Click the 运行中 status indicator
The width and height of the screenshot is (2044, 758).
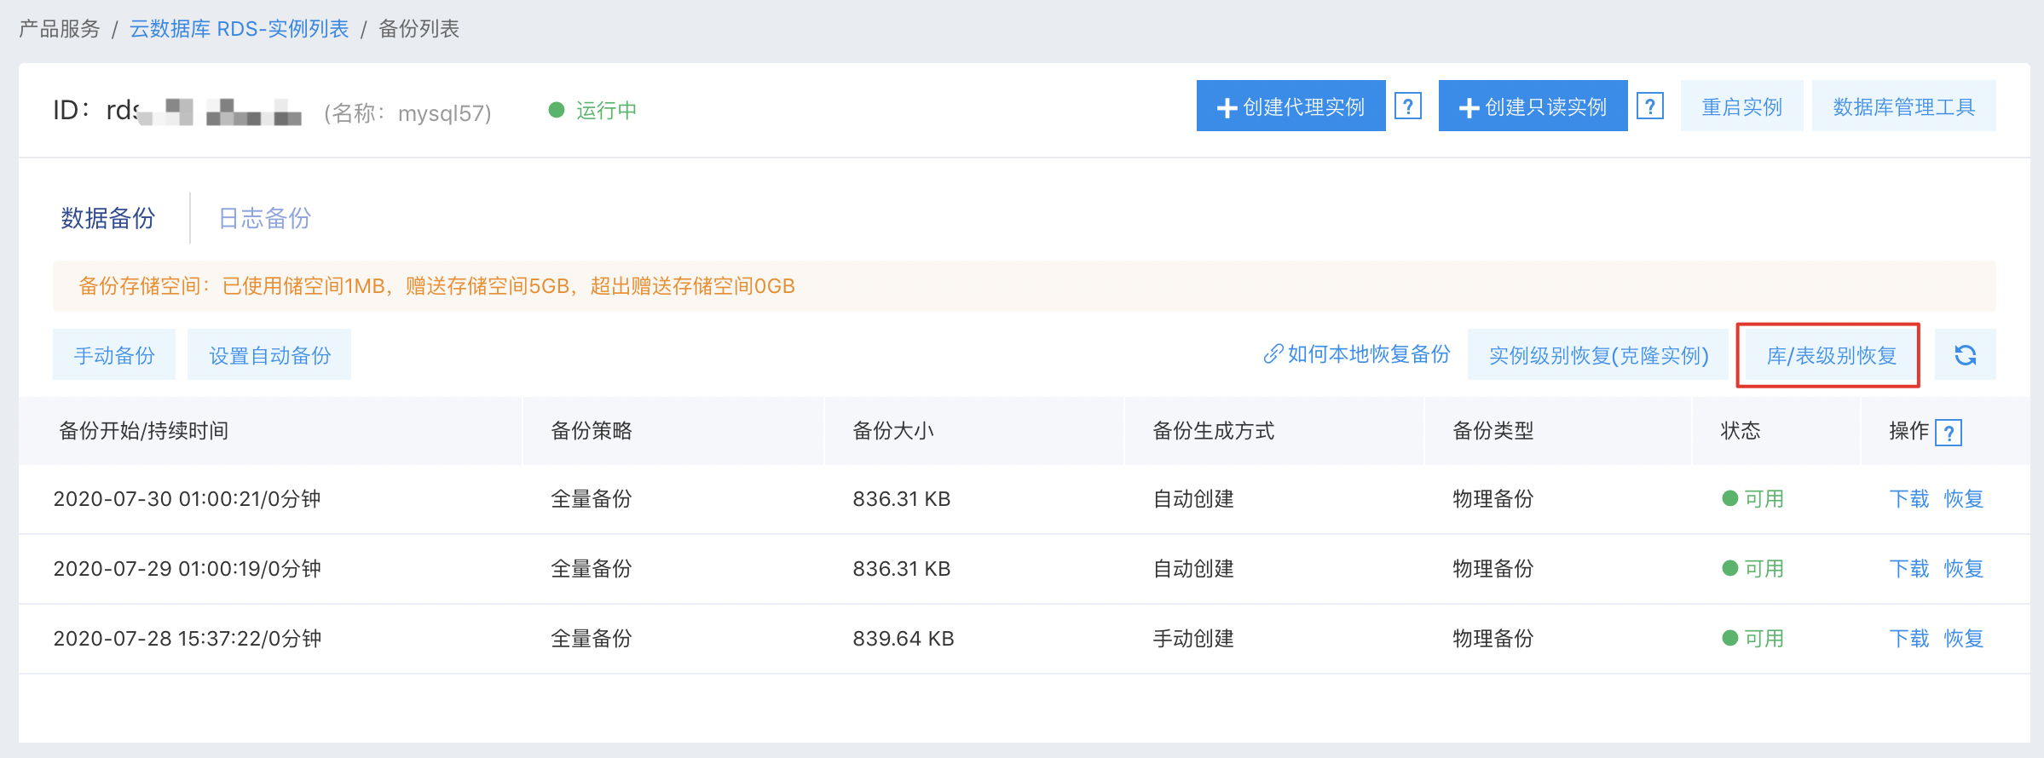tap(592, 110)
